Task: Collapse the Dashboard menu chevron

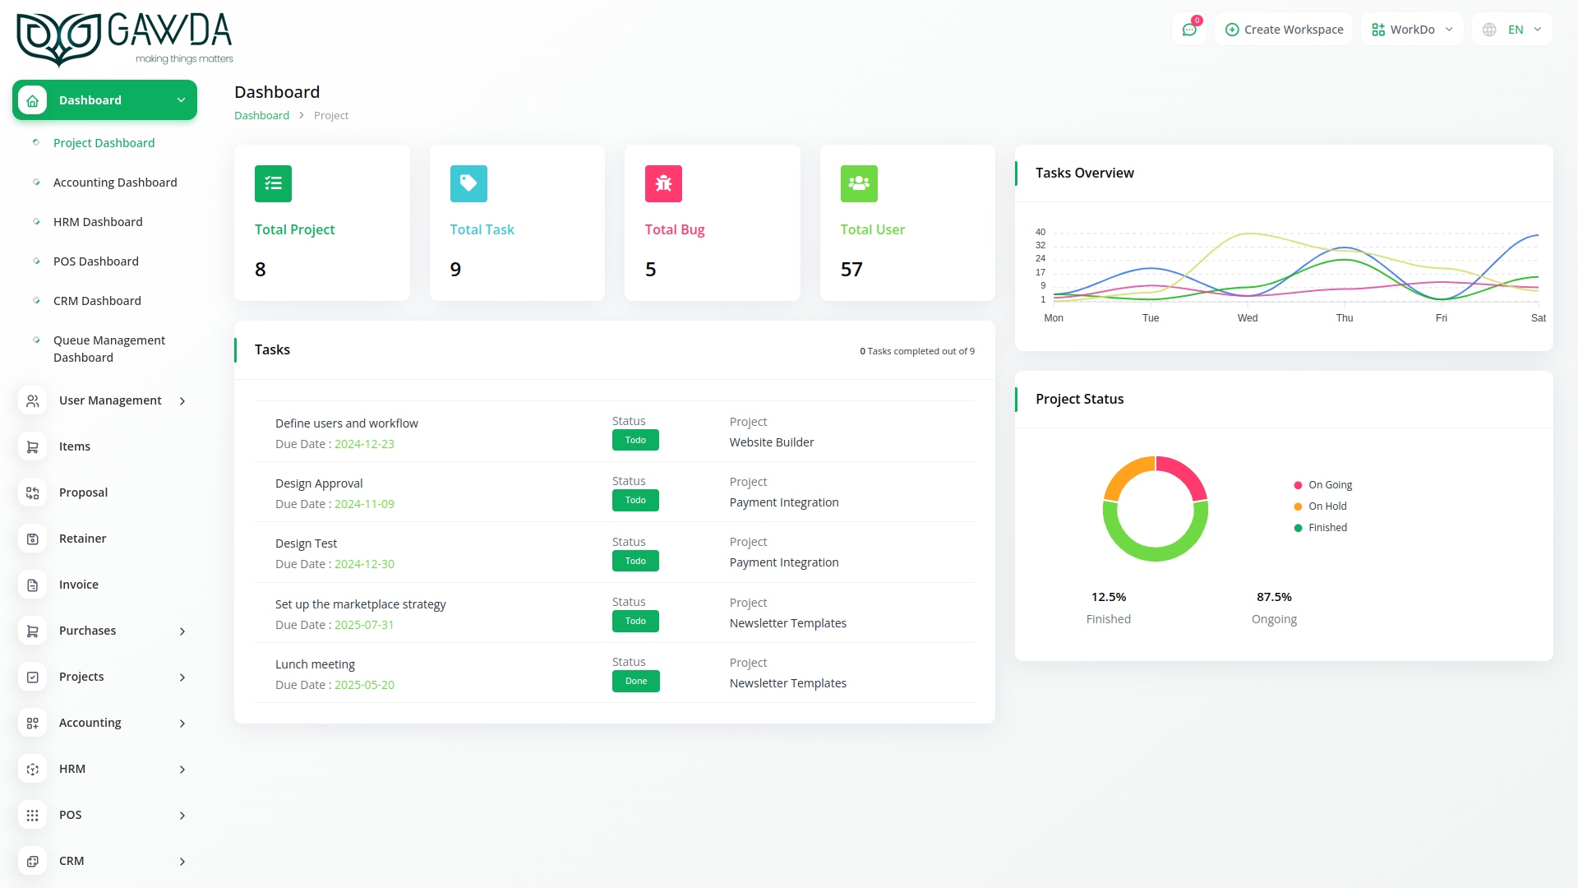Action: (181, 99)
